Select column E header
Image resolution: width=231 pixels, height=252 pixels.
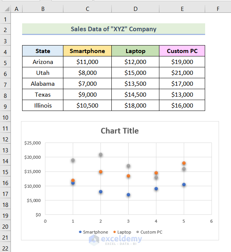click(x=182, y=9)
